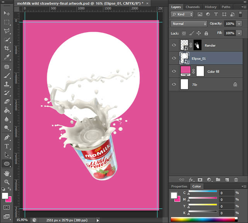Switch to the History tab
Image resolution: width=248 pixels, height=223 pixels.
210,7
